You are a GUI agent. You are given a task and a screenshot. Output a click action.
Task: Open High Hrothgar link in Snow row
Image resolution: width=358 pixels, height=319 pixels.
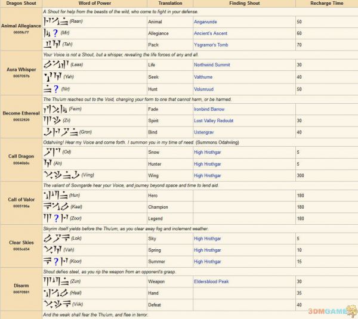[x=207, y=152]
